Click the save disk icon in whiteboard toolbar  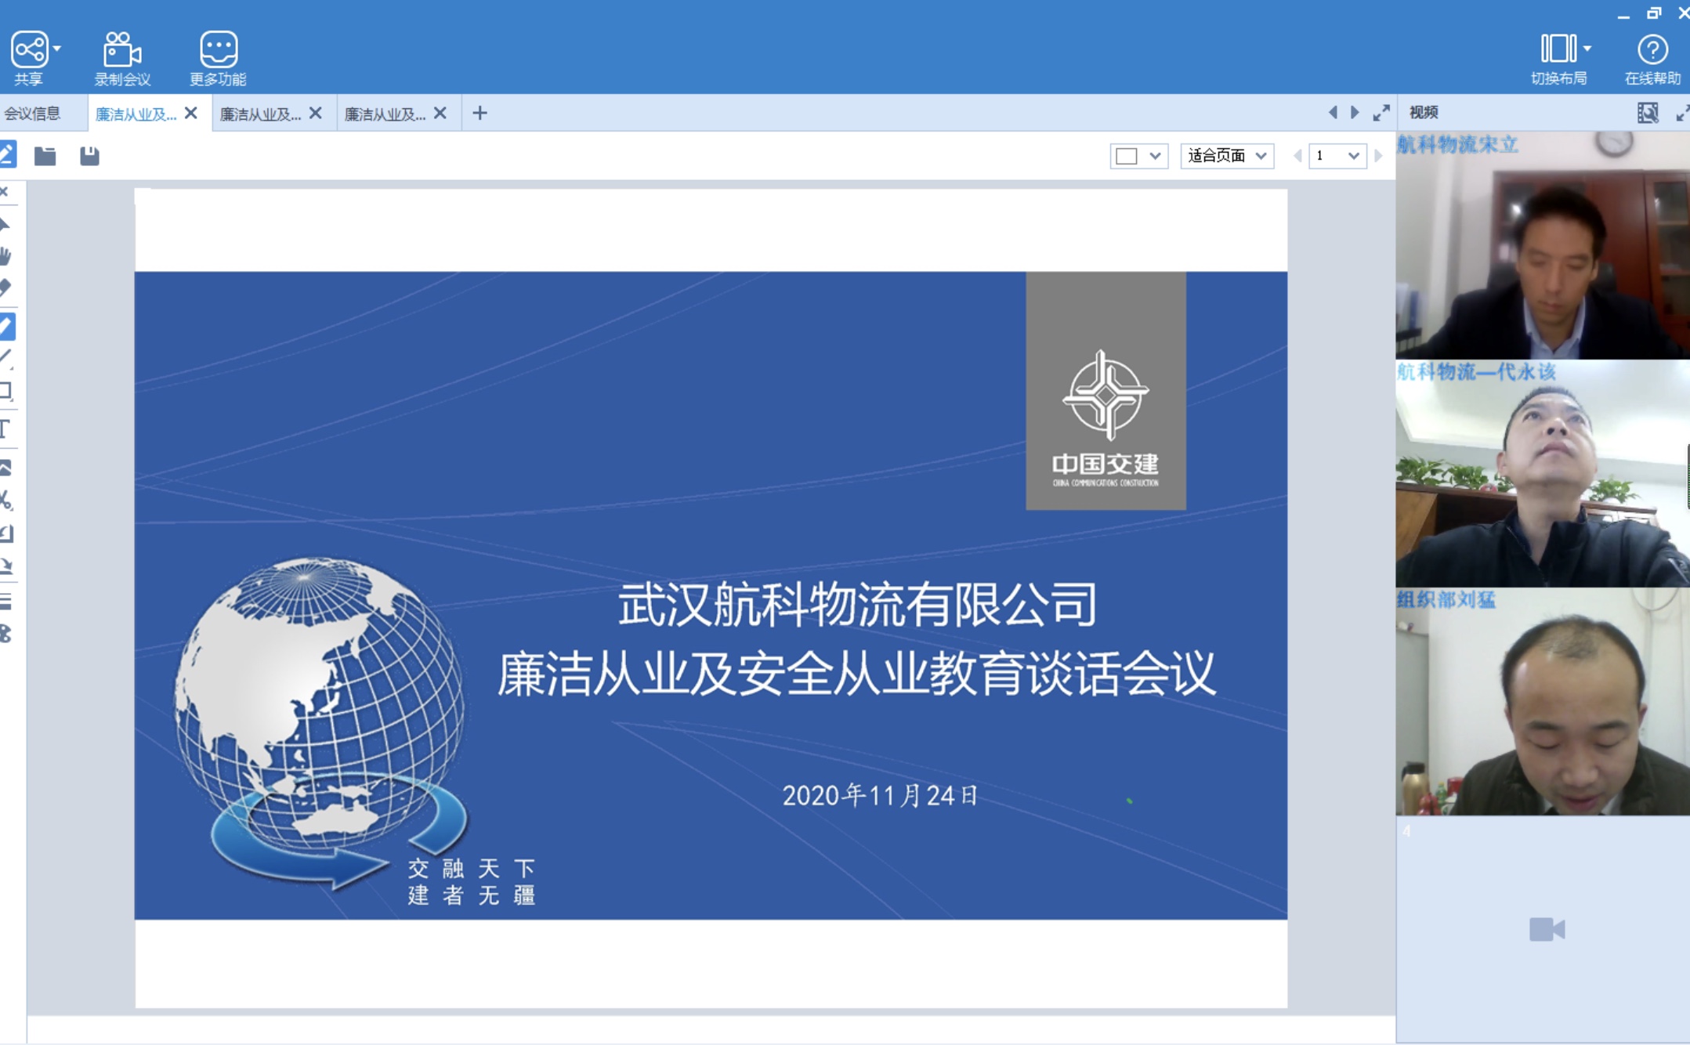[89, 156]
